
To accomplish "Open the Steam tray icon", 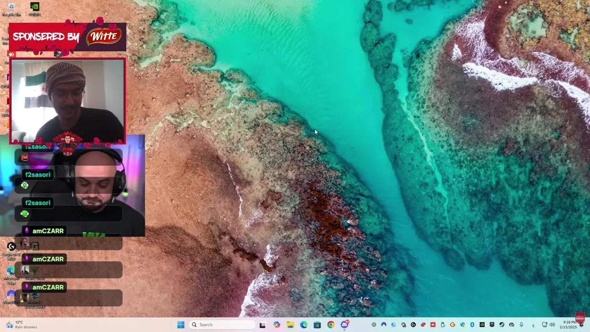I will [x=501, y=325].
